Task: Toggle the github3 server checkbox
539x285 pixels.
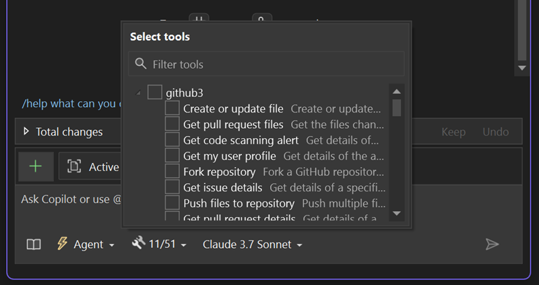Action: click(155, 92)
